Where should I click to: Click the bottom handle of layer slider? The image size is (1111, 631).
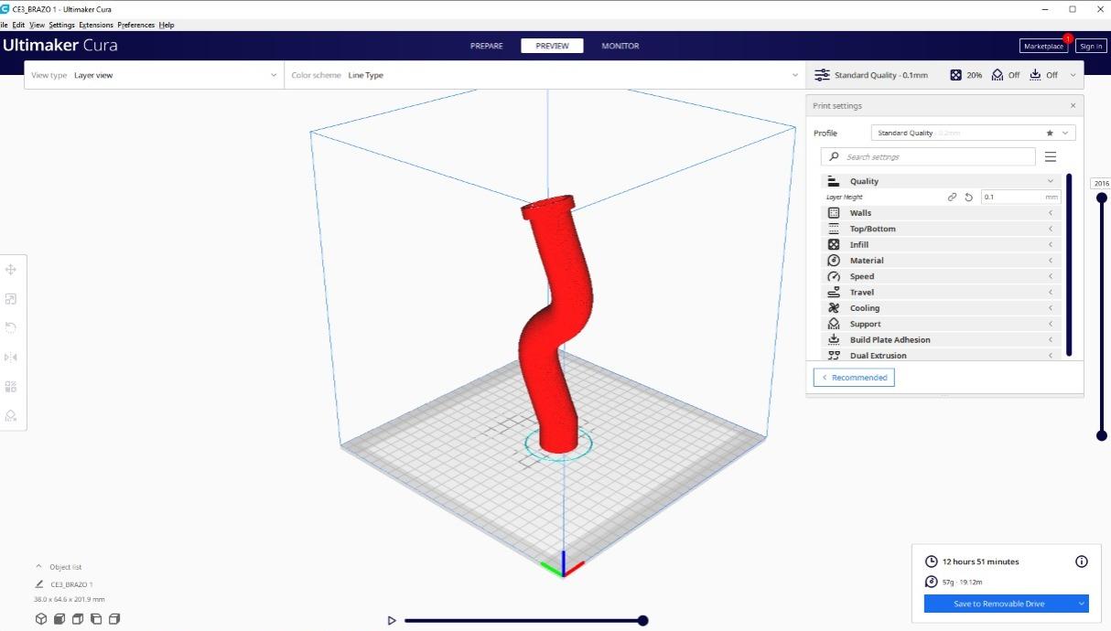tap(1101, 435)
